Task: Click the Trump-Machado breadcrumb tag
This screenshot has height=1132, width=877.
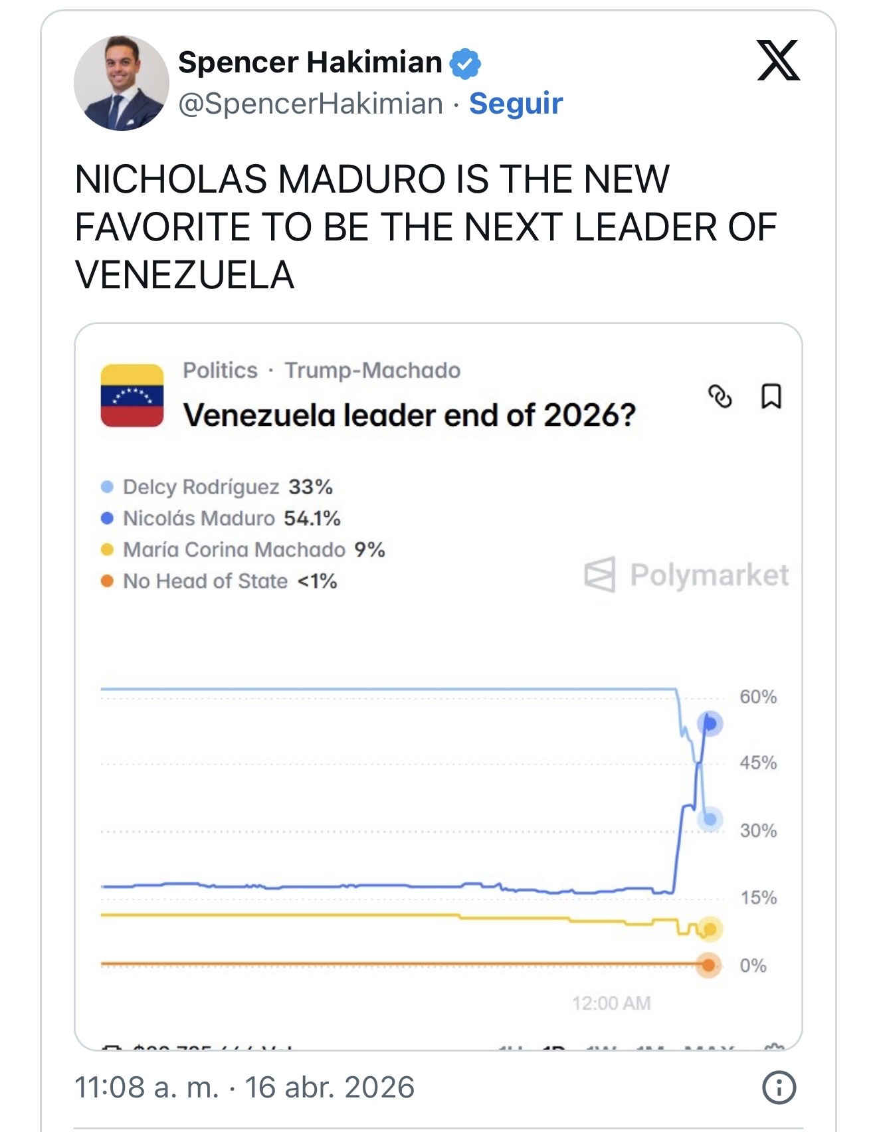Action: pyautogui.click(x=372, y=370)
